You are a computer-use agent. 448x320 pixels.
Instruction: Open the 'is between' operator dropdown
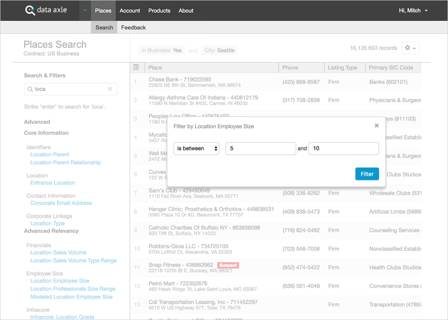coord(197,148)
